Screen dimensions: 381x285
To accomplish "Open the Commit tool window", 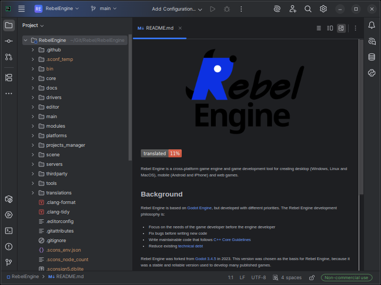I will coord(9,41).
